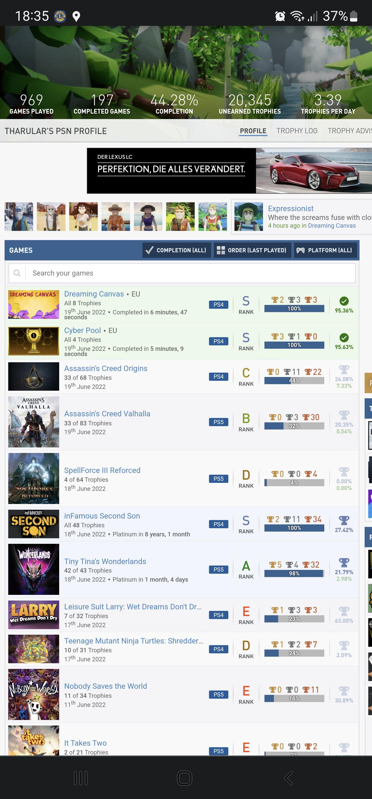Tap the search magnifier icon
372x799 pixels.
point(17,273)
